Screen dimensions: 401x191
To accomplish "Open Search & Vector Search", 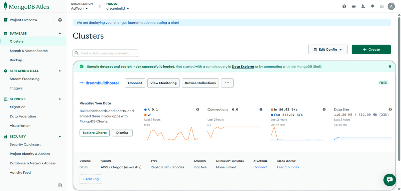I will 29,51.
